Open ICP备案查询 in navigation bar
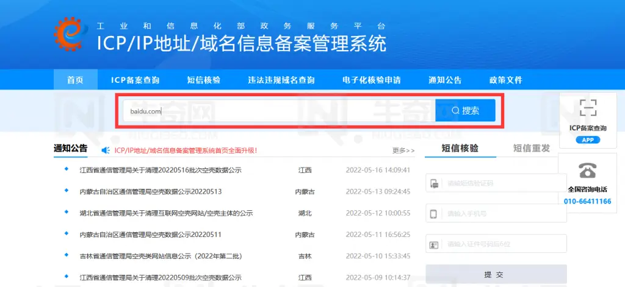625x287 pixels. pyautogui.click(x=135, y=80)
